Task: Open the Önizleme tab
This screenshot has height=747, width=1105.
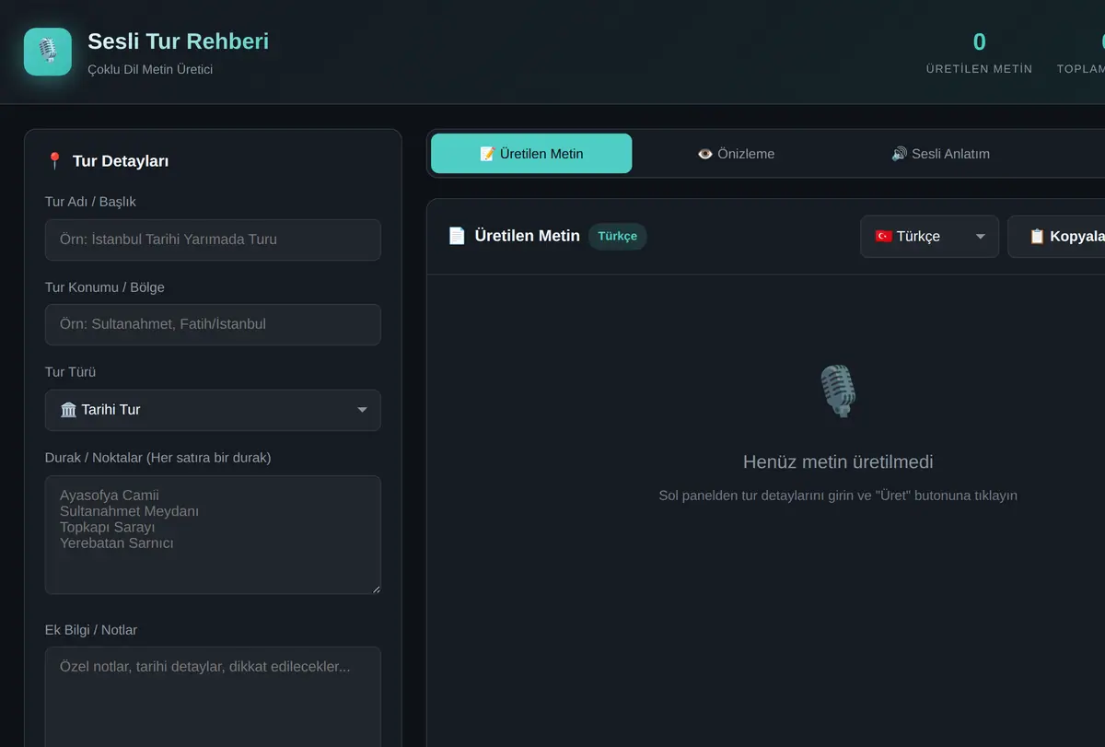Action: [736, 154]
